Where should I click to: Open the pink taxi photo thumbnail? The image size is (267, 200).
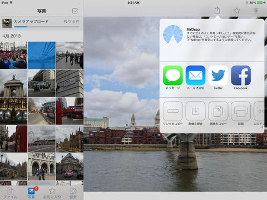(70, 167)
